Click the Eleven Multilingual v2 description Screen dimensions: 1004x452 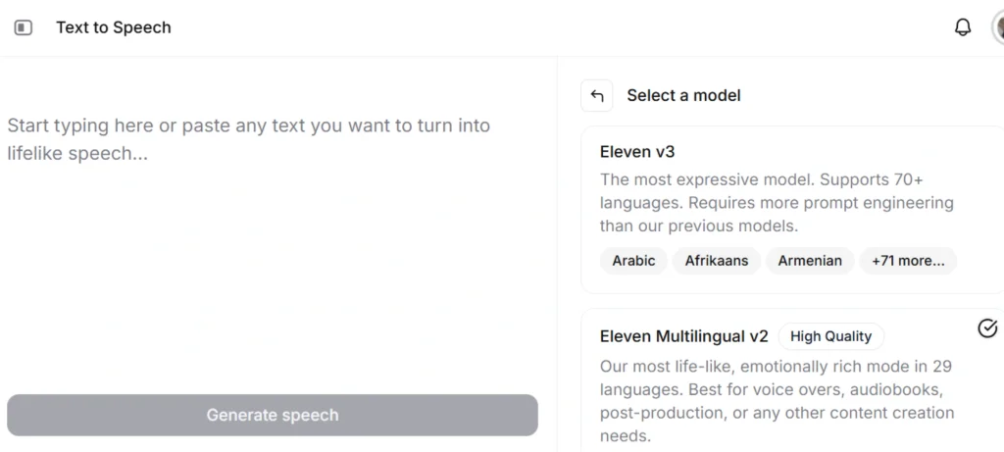point(777,401)
